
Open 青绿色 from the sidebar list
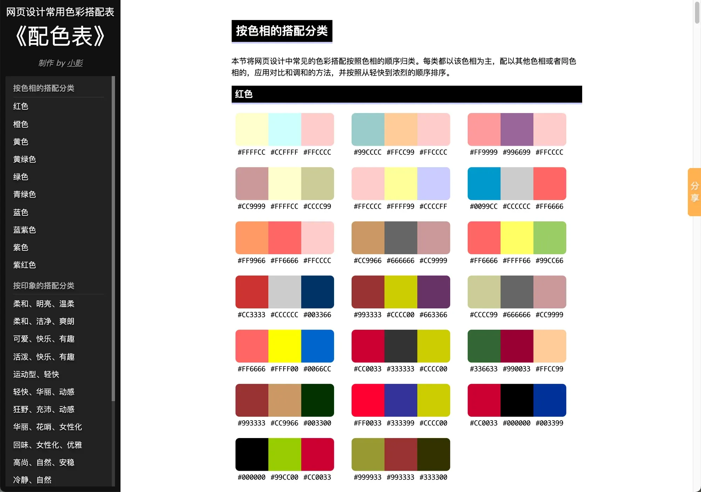pos(25,194)
